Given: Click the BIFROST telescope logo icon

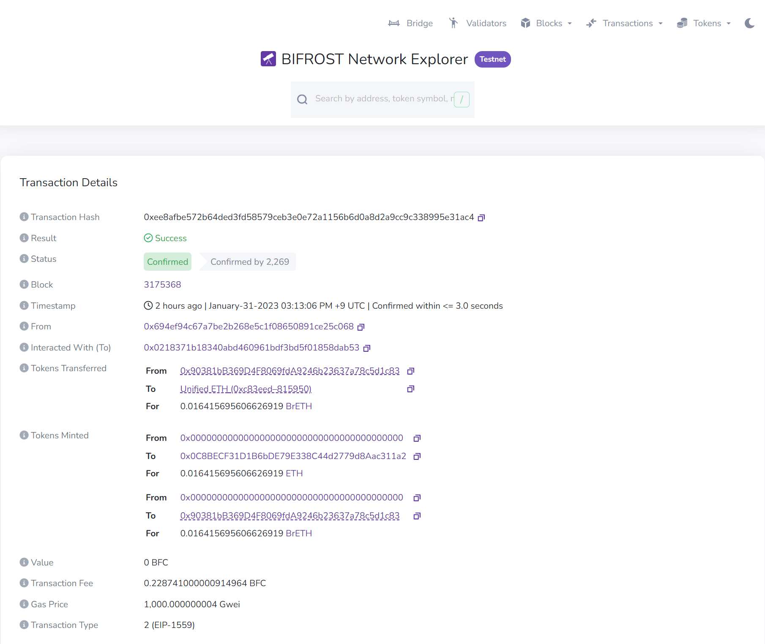Looking at the screenshot, I should pyautogui.click(x=268, y=59).
